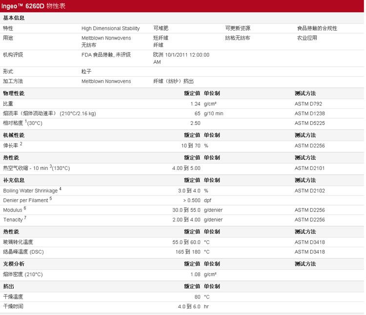Click the 伸长率 row label
The width and height of the screenshot is (366, 315).
[13, 145]
